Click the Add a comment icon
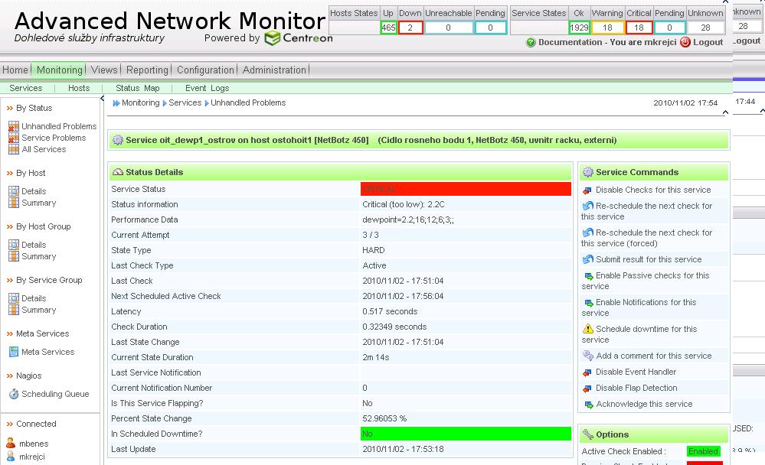The image size is (765, 465). [x=587, y=356]
